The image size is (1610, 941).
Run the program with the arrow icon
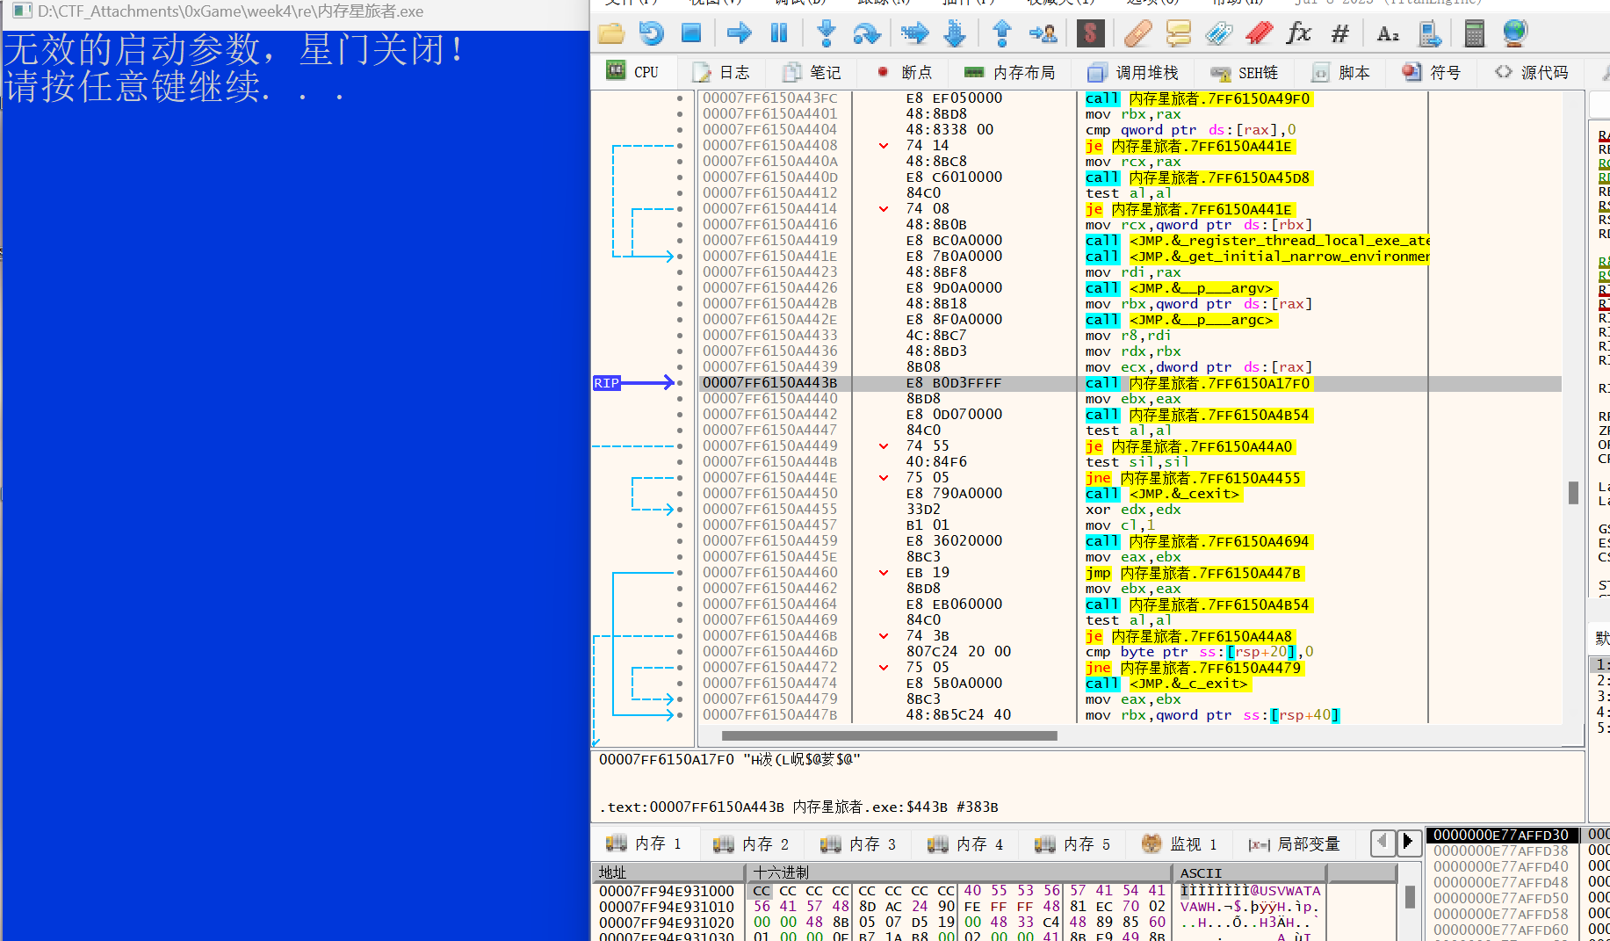pos(739,34)
